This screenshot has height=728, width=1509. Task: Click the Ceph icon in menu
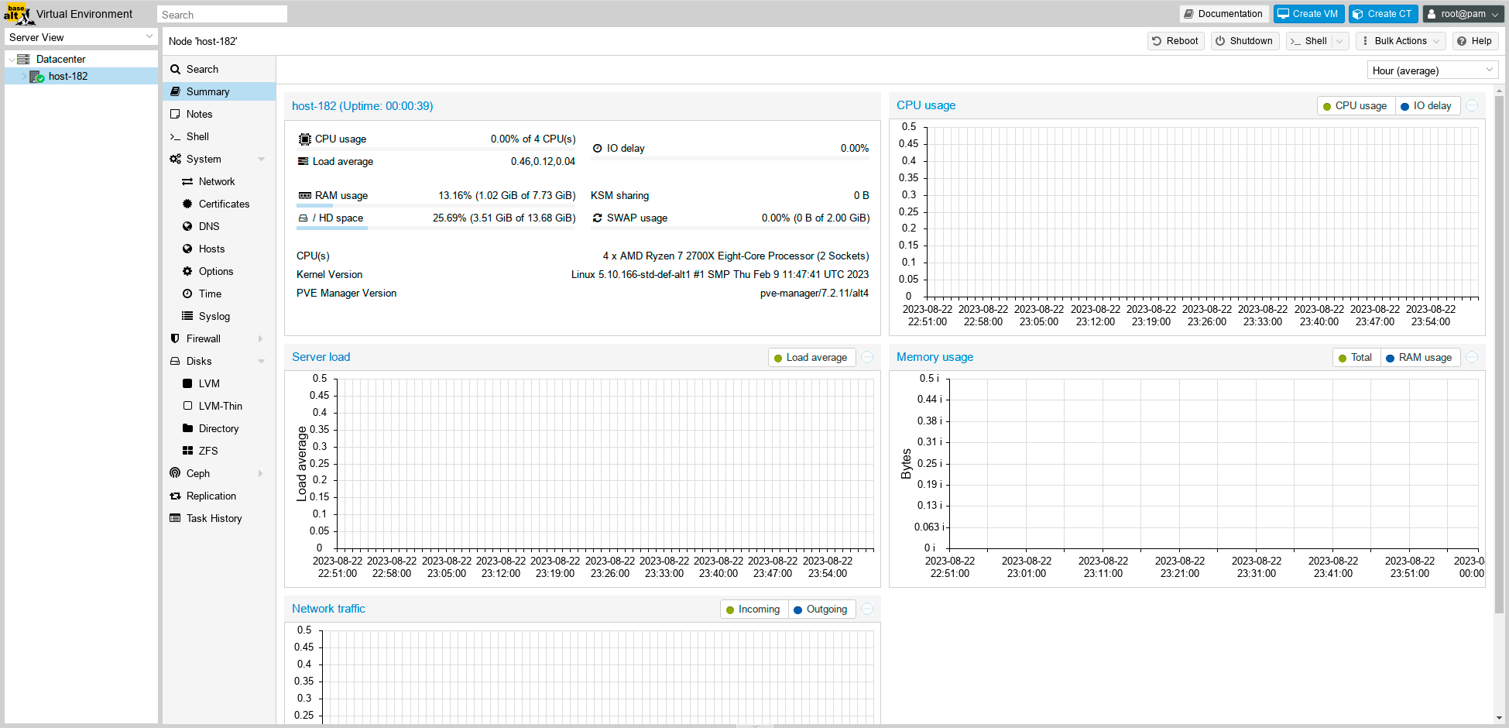[x=175, y=473]
